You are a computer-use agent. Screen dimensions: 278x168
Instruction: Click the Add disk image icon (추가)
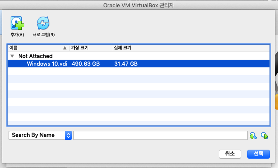(17, 23)
